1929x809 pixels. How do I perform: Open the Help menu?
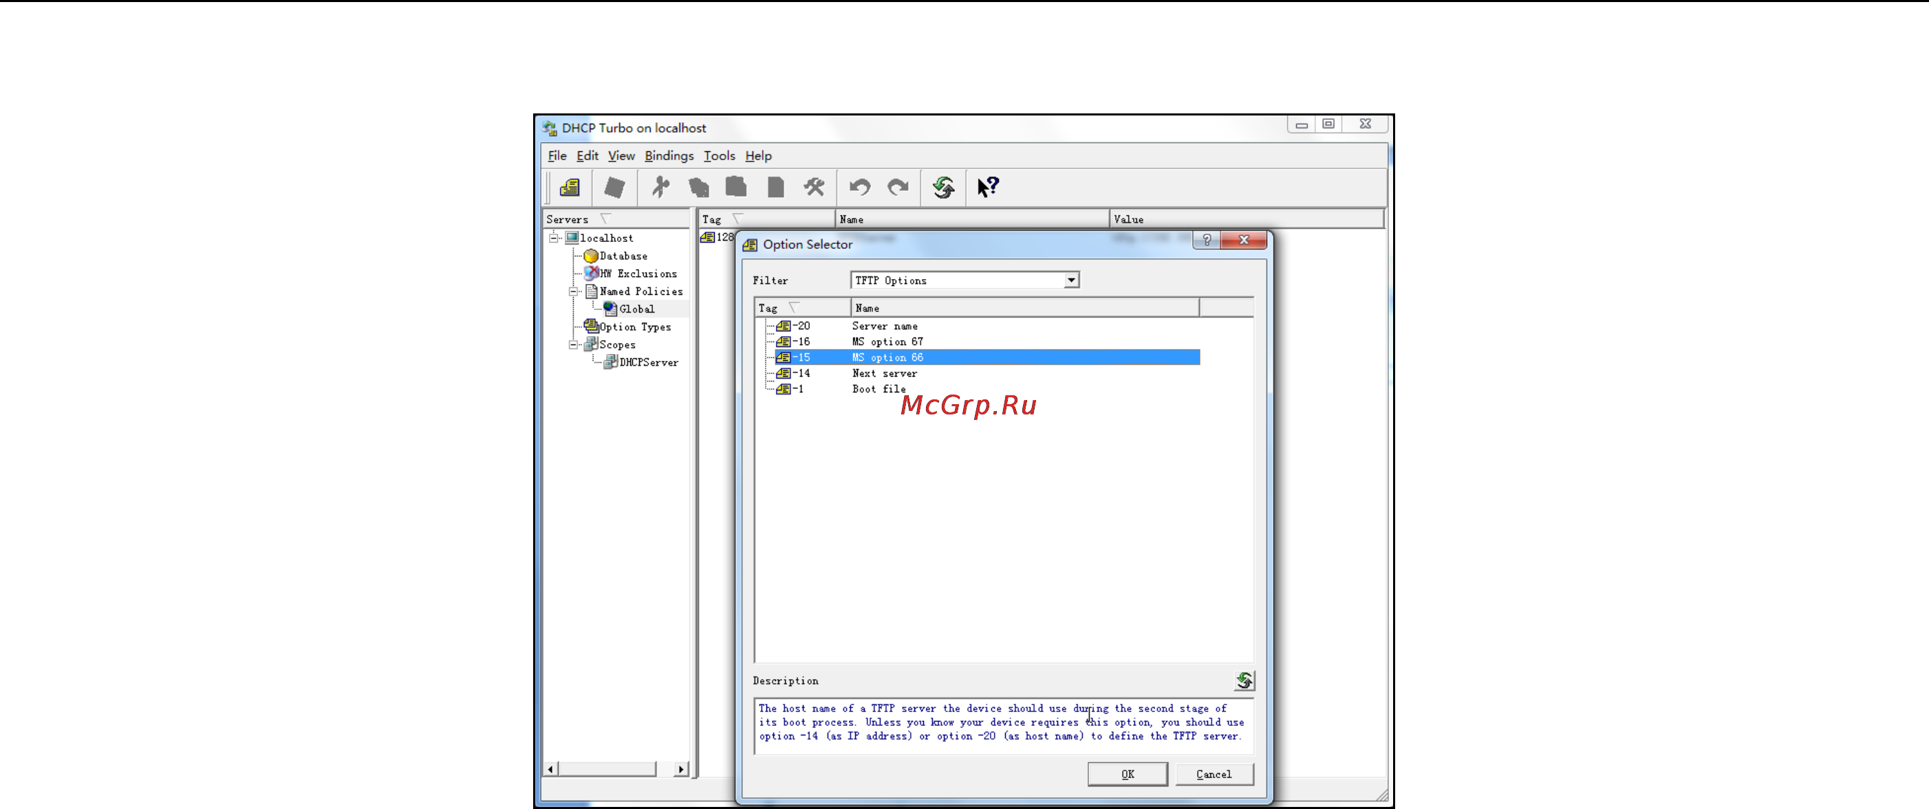click(758, 155)
